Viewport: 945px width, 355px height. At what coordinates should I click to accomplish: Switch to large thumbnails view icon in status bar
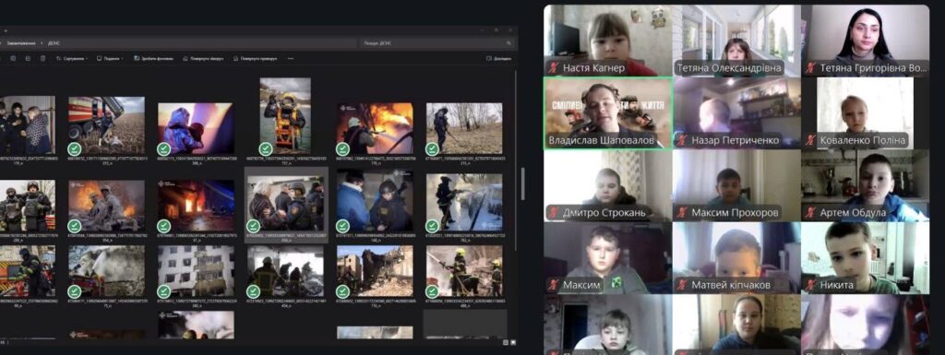click(513, 342)
